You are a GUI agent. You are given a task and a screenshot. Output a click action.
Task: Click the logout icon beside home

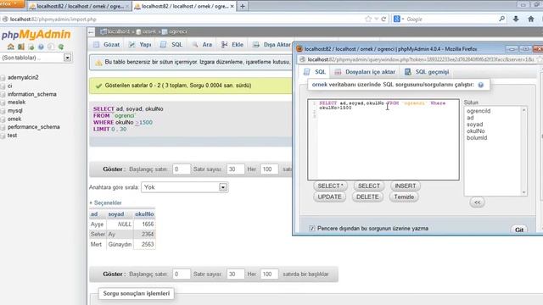(20, 47)
